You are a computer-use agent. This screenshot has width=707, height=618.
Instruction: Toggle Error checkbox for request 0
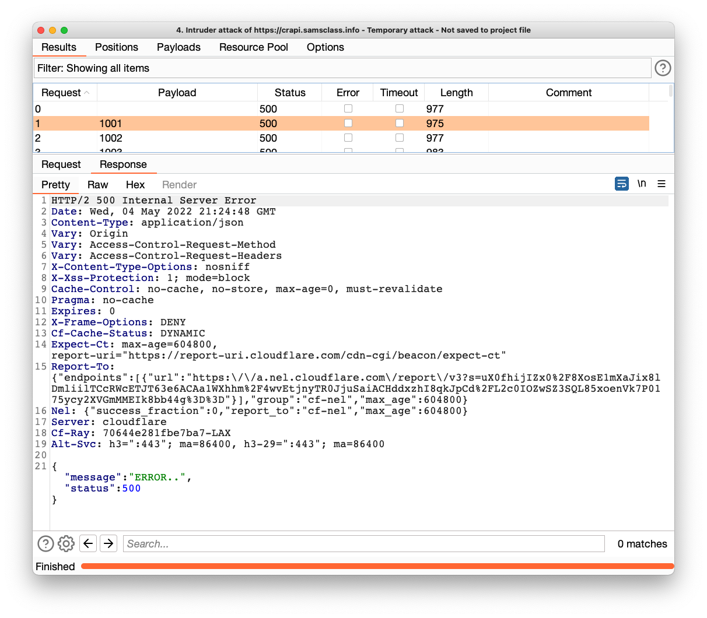point(348,108)
